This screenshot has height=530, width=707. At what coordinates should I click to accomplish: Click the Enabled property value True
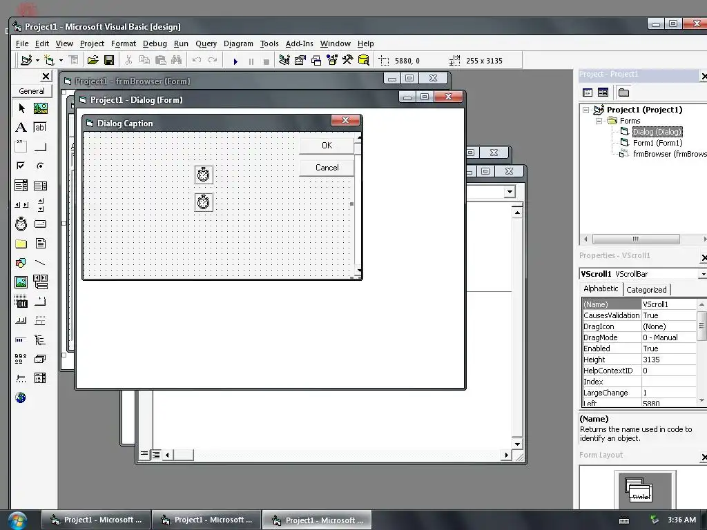point(669,349)
